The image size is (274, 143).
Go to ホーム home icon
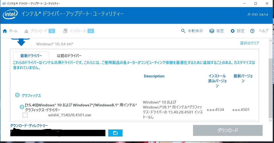[5, 31]
